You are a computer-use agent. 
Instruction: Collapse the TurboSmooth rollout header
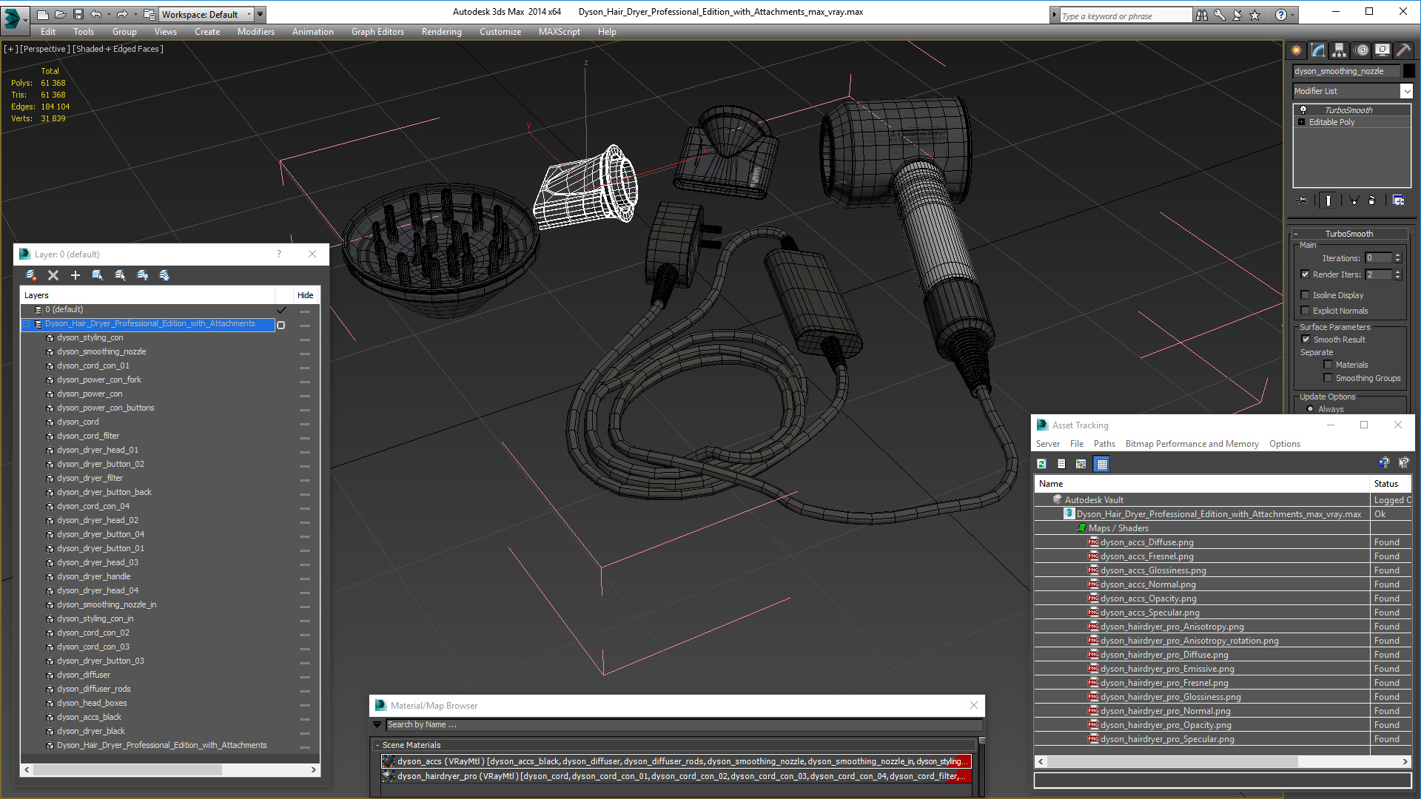click(x=1349, y=234)
